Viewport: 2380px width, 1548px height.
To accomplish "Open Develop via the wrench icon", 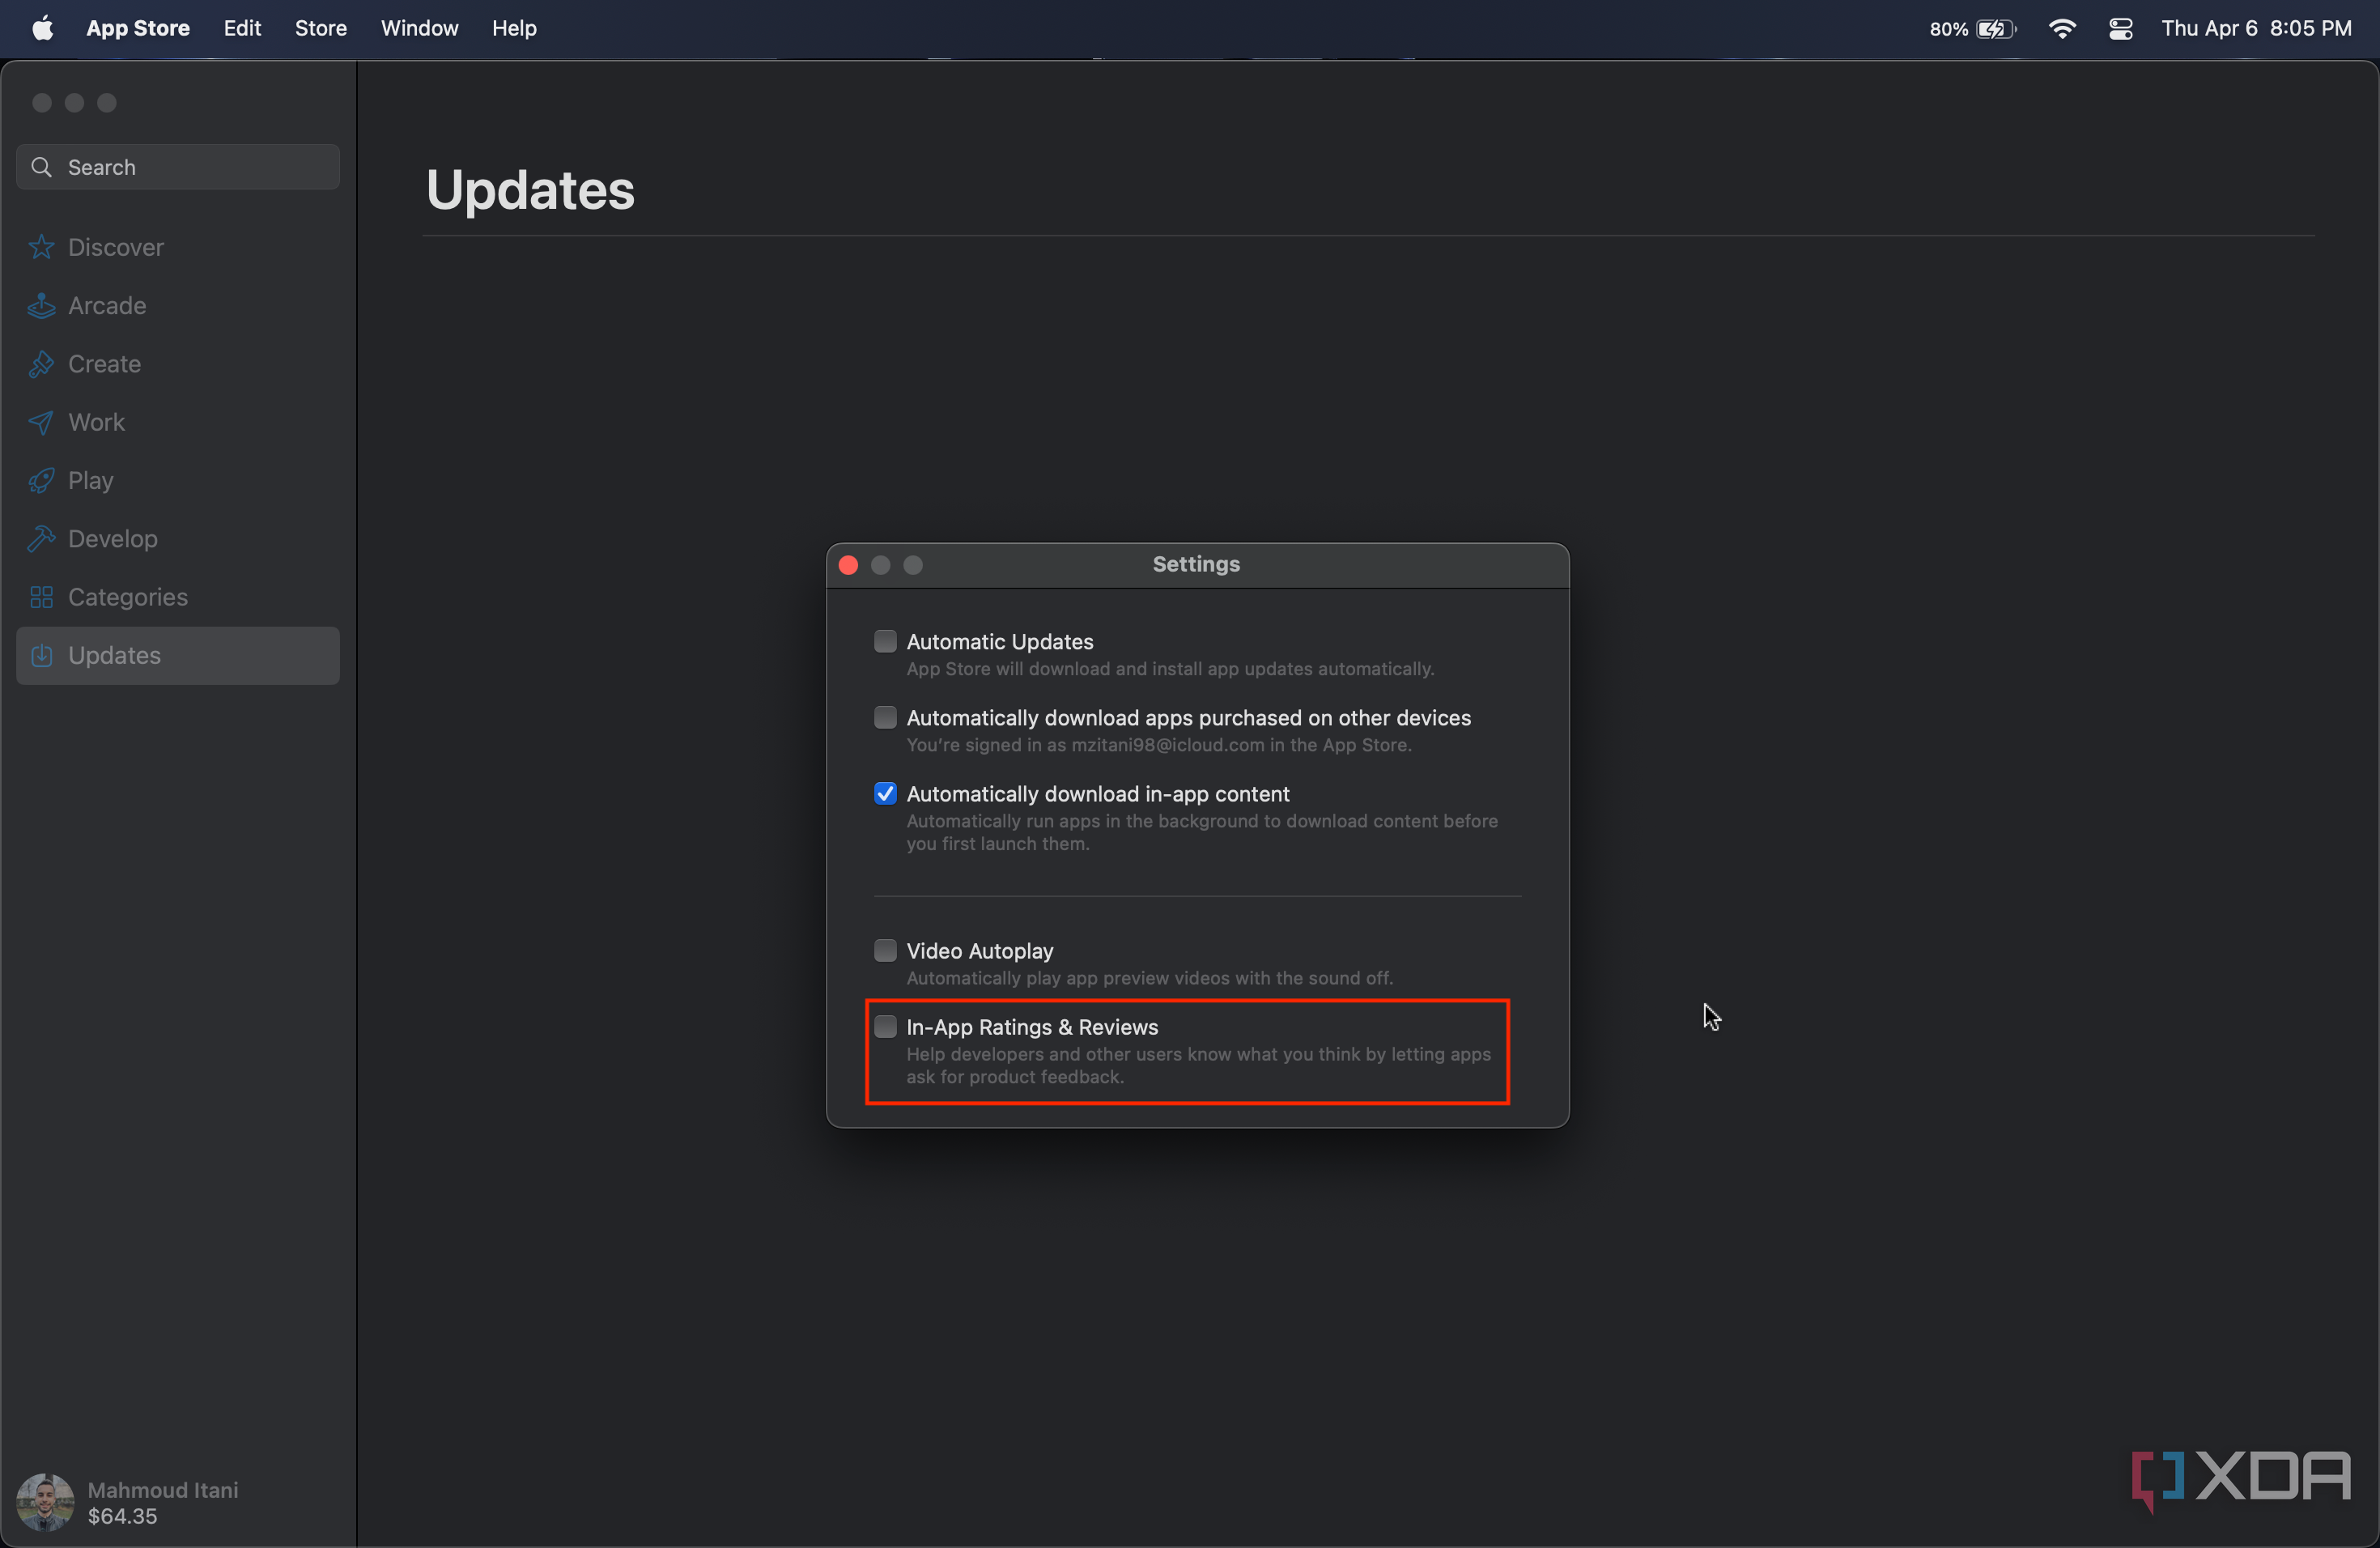I will [41, 538].
